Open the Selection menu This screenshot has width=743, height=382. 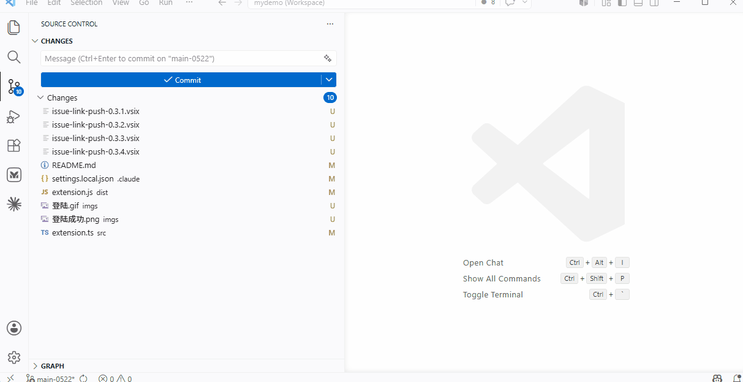(86, 3)
